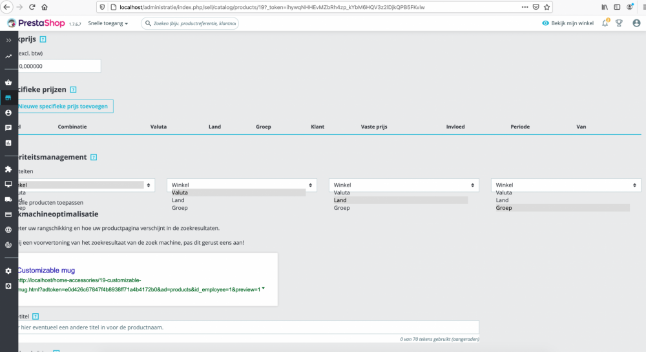
Task: Open the Orders basket icon in the sidebar
Action: pos(8,82)
